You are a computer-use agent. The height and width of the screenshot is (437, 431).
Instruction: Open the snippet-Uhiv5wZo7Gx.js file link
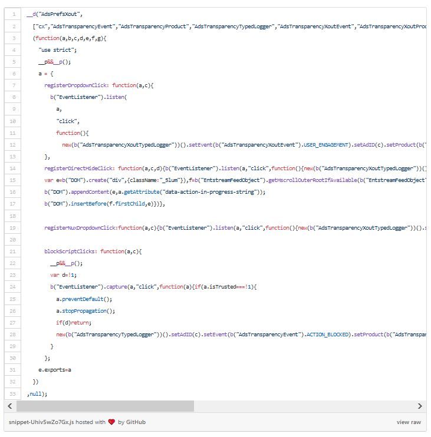[41, 422]
